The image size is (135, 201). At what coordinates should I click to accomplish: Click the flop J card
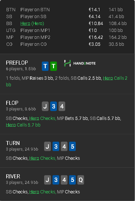coord(45,106)
